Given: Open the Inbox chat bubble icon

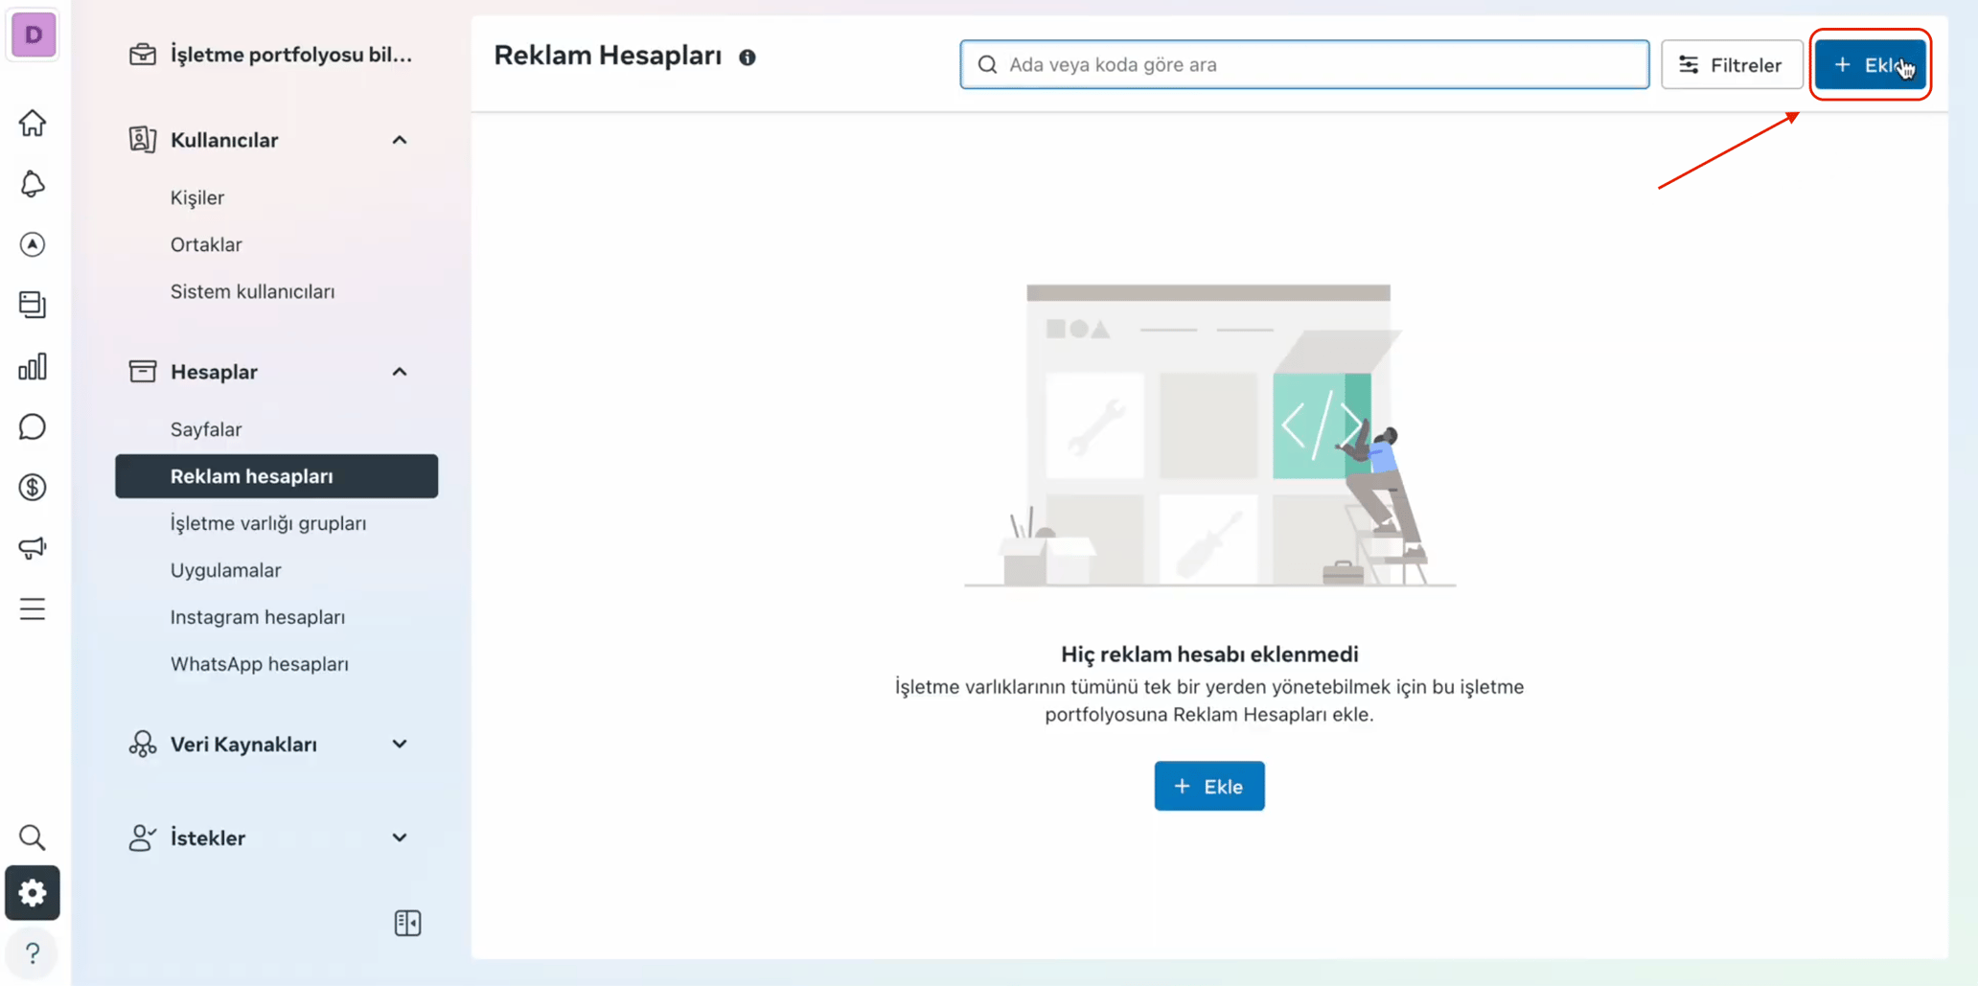Looking at the screenshot, I should 33,426.
